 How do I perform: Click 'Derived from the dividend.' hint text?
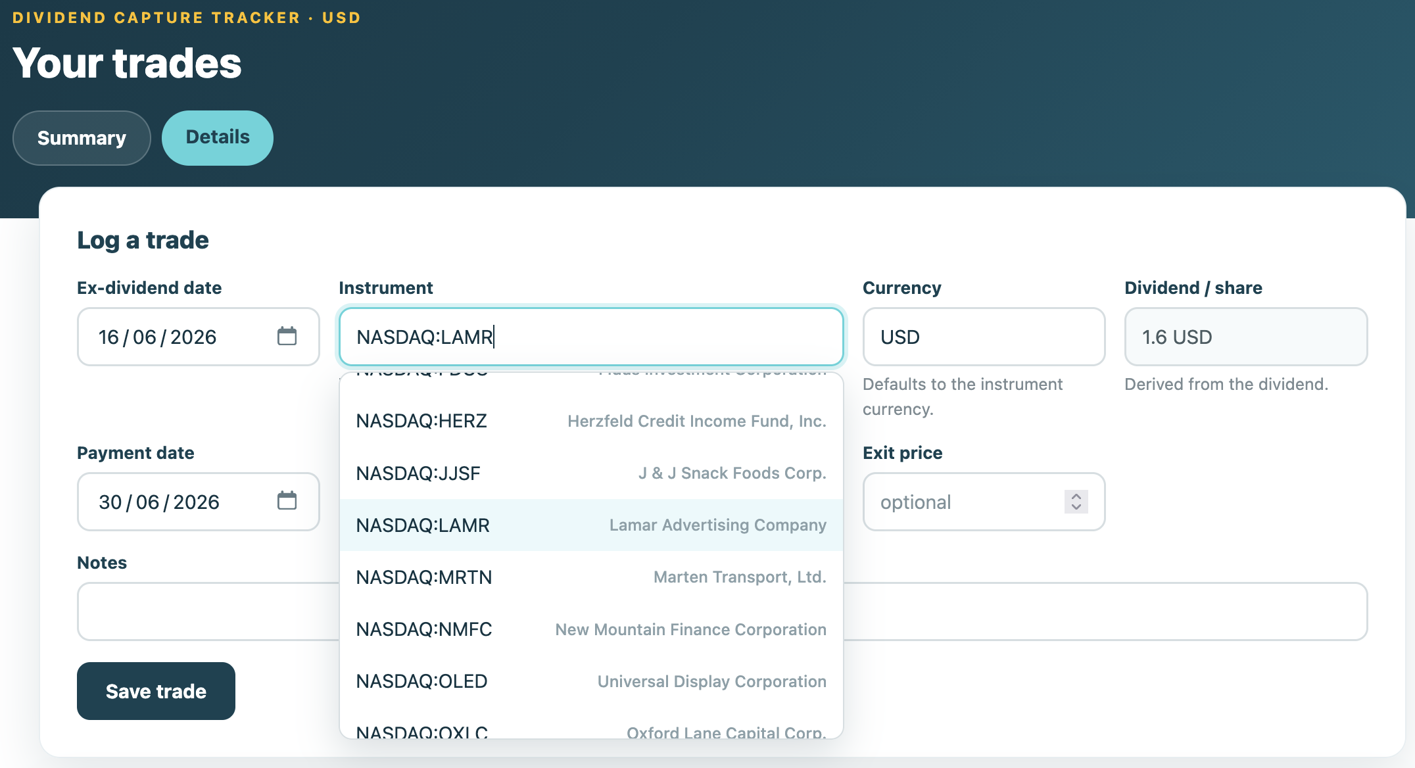point(1226,384)
